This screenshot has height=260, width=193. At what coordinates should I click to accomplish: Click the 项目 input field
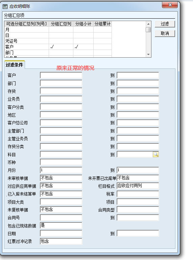tap(138, 202)
